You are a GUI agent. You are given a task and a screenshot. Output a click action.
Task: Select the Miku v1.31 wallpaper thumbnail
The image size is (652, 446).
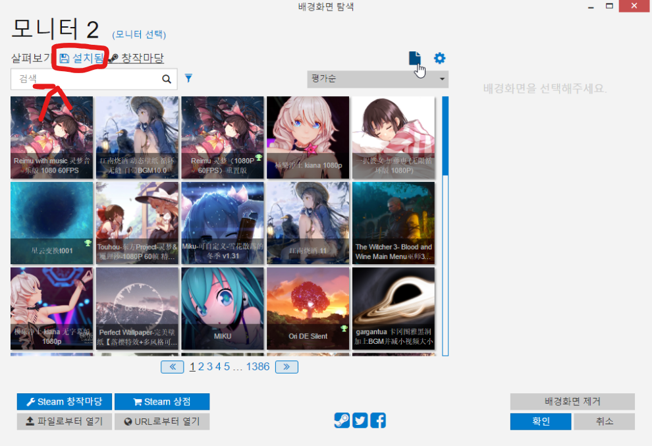click(223, 223)
